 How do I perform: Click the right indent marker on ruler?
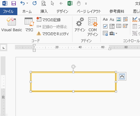coord(110,49)
